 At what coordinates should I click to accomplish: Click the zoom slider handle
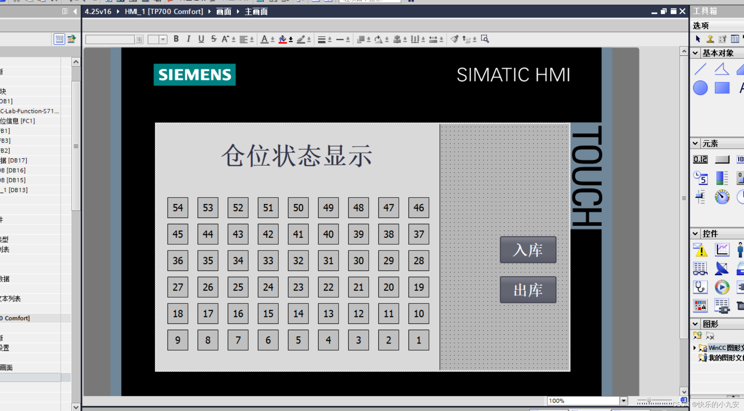[649, 401]
